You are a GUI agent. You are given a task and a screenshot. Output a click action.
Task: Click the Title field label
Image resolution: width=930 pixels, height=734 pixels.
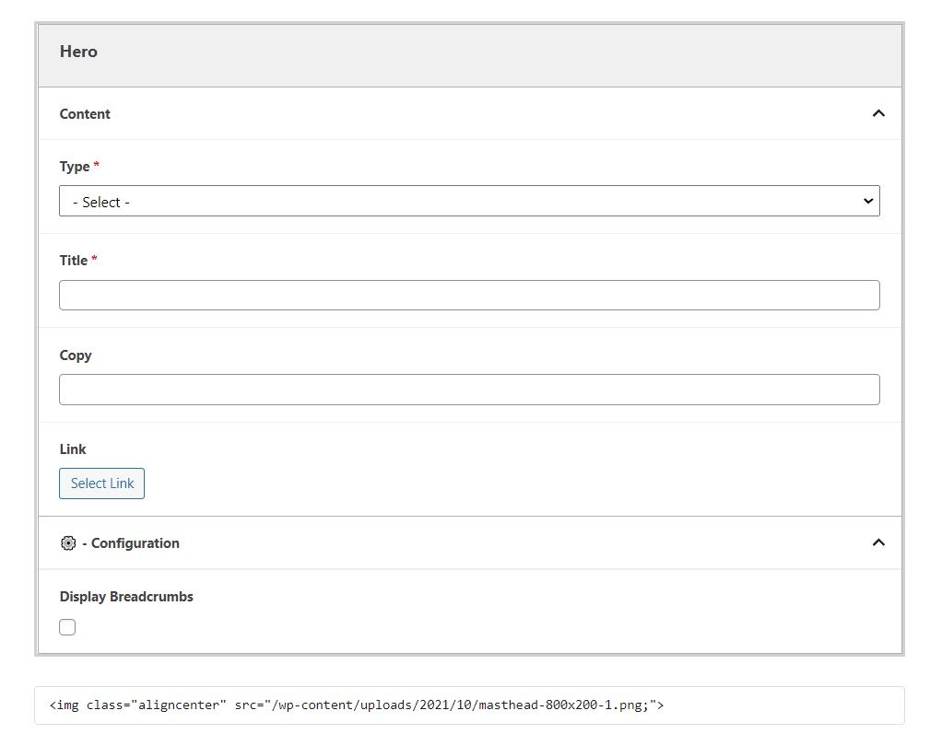click(x=74, y=261)
